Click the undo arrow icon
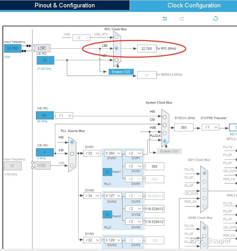237x251 pixels. point(165,18)
